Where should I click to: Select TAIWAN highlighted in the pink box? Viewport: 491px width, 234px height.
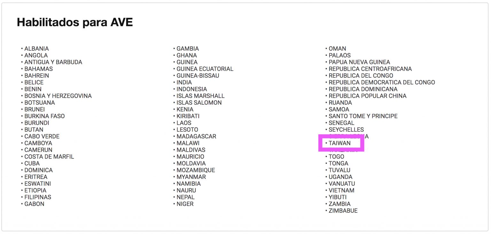339,143
